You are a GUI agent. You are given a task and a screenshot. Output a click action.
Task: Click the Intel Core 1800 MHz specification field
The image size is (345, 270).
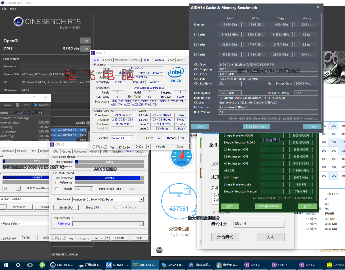tap(149, 88)
